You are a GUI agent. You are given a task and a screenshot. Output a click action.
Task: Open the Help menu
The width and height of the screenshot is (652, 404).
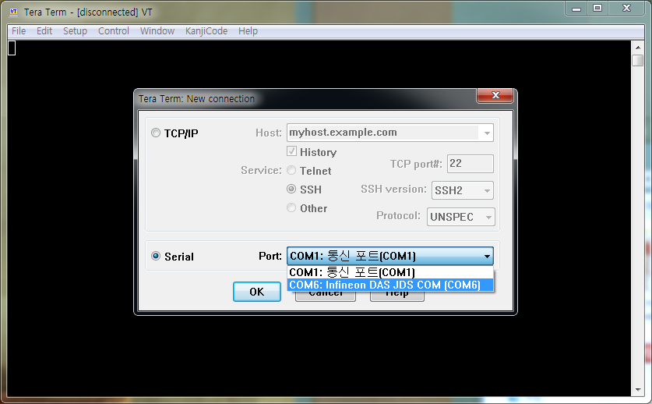[x=248, y=31]
